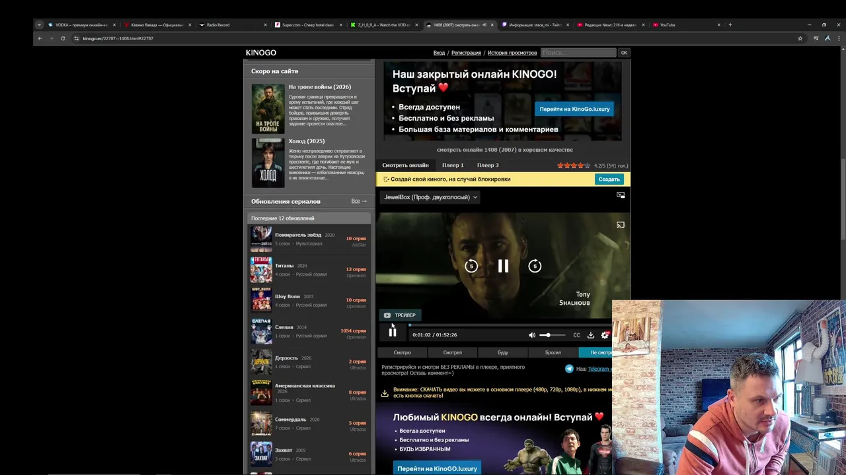Skip forward 5 seconds

(x=535, y=266)
